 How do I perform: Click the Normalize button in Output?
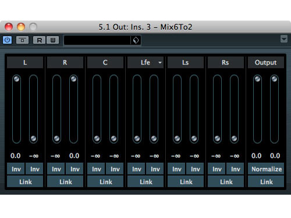click(266, 169)
